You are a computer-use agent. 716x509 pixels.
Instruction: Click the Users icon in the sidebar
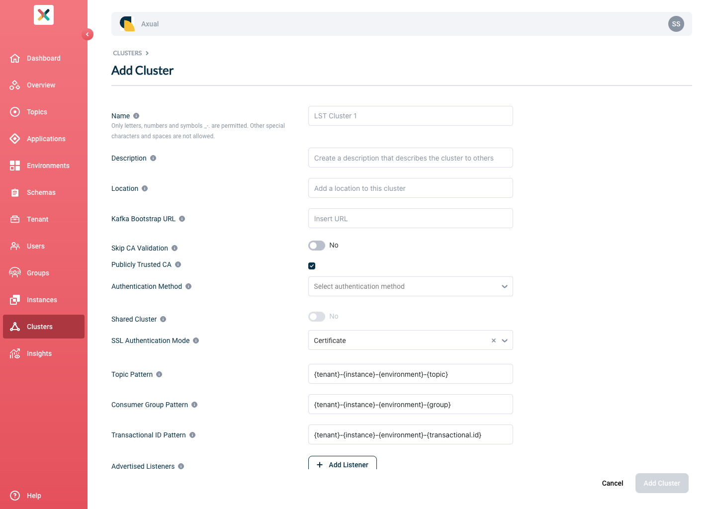[15, 246]
